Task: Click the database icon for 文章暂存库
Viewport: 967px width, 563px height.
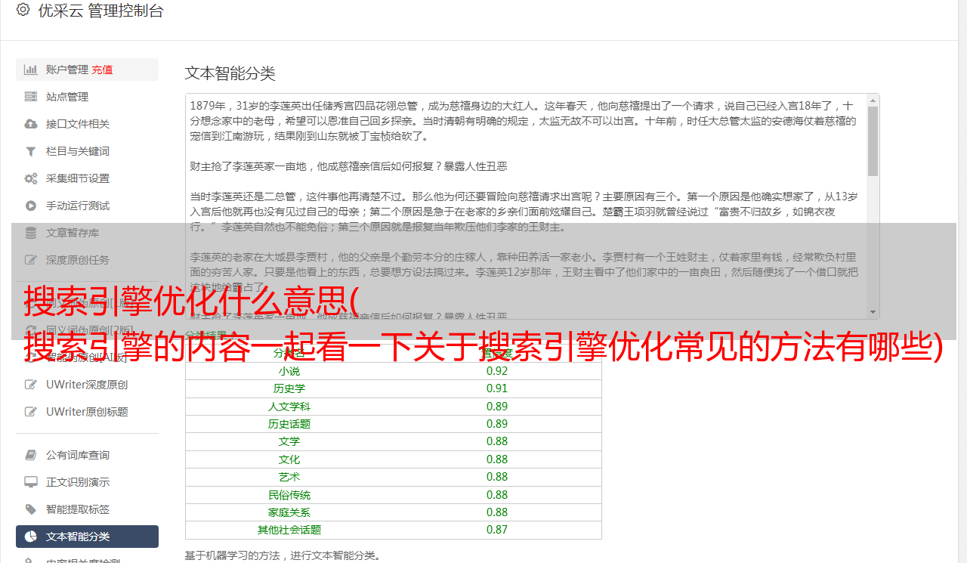Action: (x=31, y=233)
